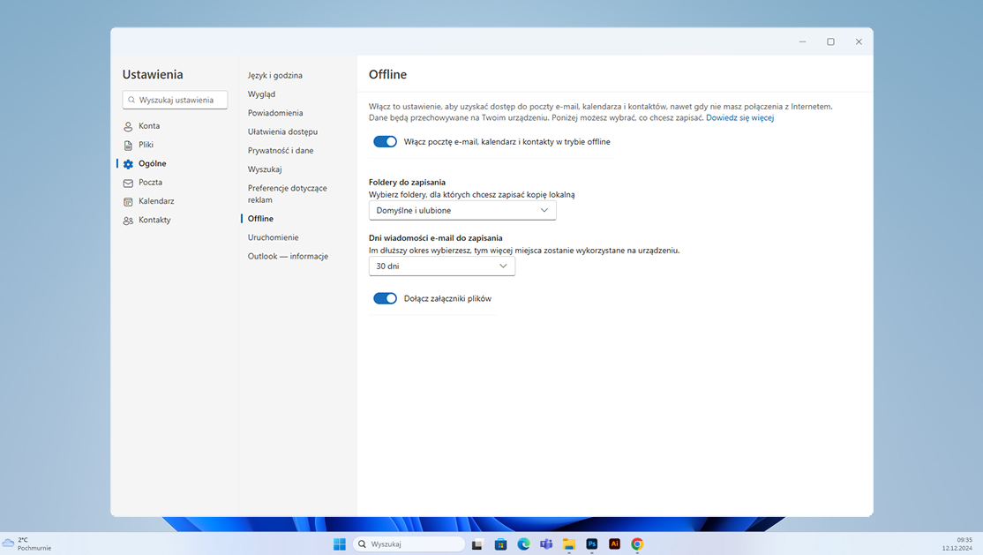Viewport: 983px width, 555px height.
Task: Expand the Domyślne i ulubione folders dropdown
Action: 462,210
